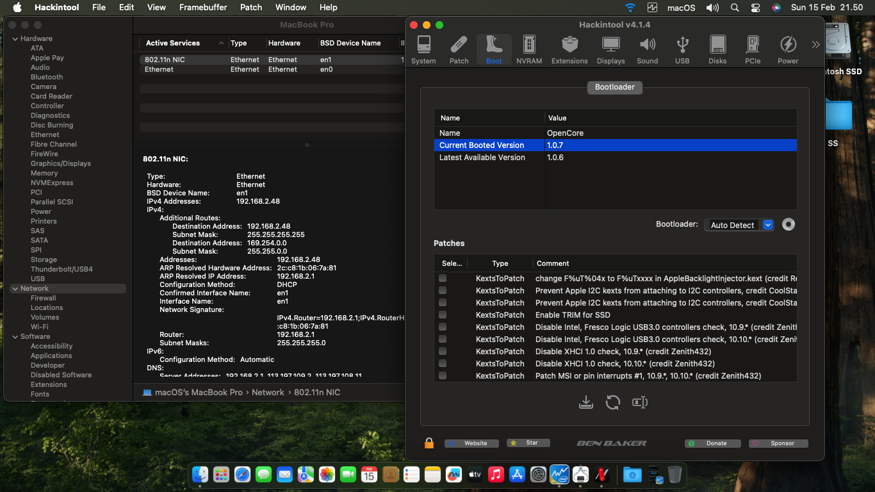Check the Disable Intel USB3.0 check 10.10 patch
This screenshot has height=492, width=875.
(443, 339)
